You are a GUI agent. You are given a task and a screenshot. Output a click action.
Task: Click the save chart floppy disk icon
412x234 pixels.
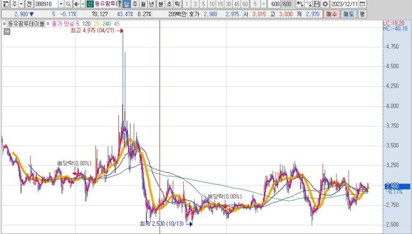pyautogui.click(x=317, y=4)
